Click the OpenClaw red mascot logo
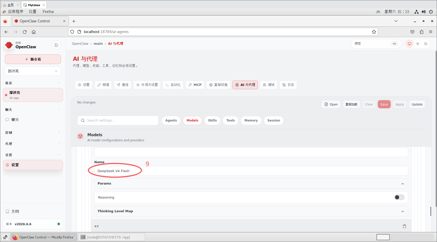This screenshot has width=437, height=242. [x=9, y=45]
